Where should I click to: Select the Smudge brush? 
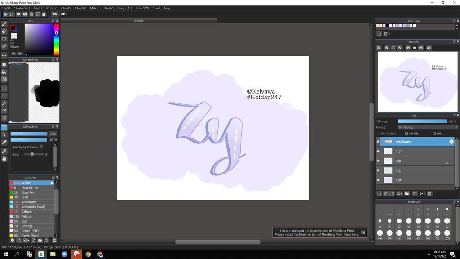click(x=32, y=226)
